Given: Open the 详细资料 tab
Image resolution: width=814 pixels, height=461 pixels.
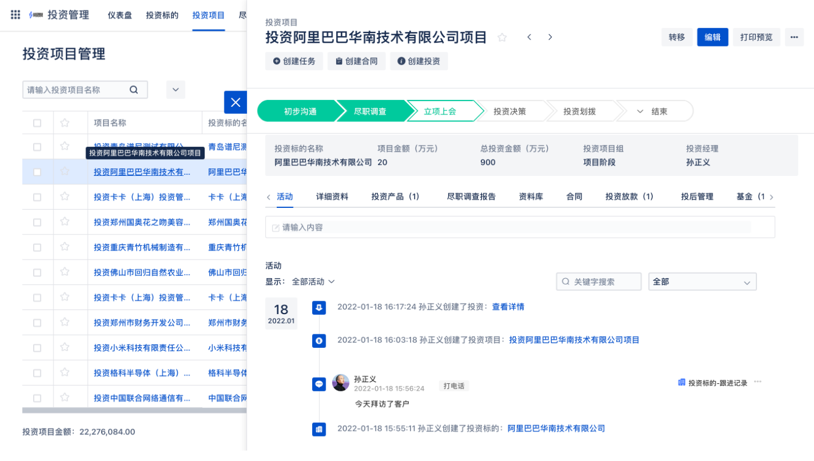Looking at the screenshot, I should point(333,197).
